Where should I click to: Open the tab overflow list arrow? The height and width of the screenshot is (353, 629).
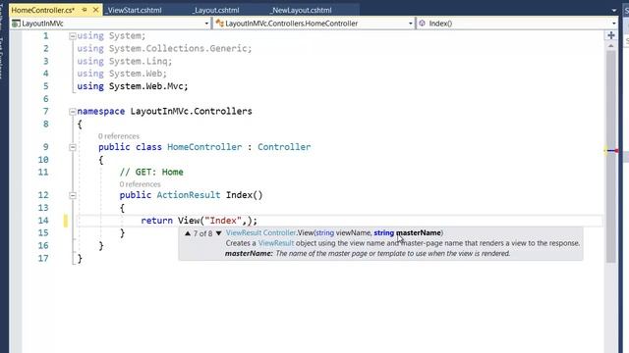tap(614, 11)
